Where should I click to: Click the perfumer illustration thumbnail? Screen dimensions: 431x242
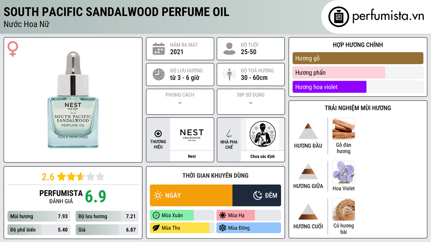coord(263,134)
